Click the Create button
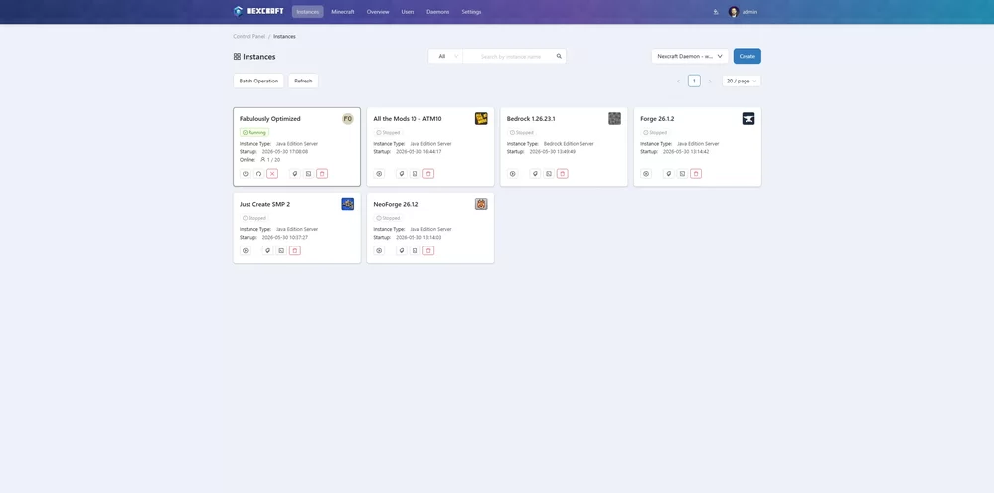The height and width of the screenshot is (493, 994). pyautogui.click(x=747, y=56)
